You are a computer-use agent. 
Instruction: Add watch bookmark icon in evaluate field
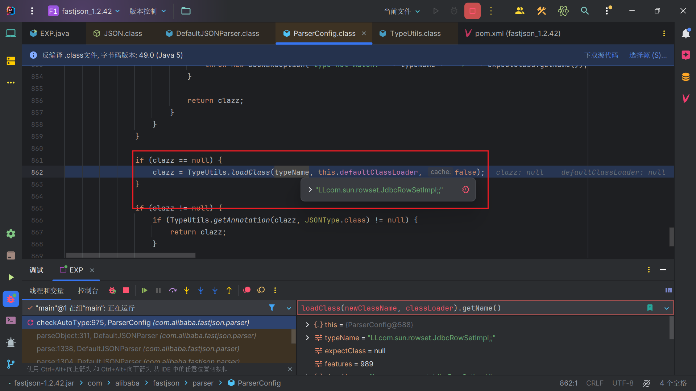pos(650,308)
